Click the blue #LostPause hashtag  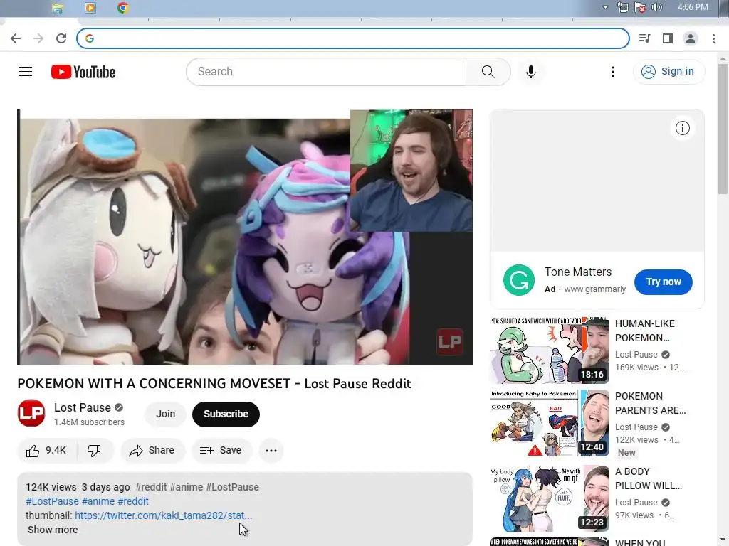pos(52,501)
